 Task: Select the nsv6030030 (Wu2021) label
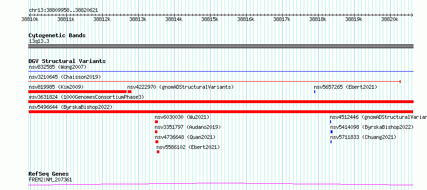(x=182, y=117)
